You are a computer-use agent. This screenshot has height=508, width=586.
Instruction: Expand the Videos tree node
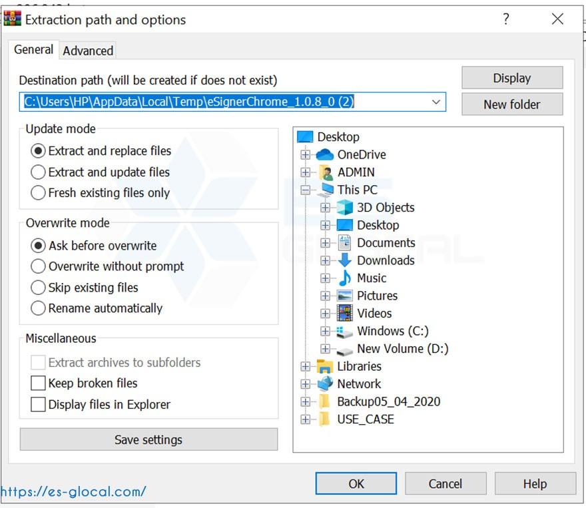(x=325, y=314)
